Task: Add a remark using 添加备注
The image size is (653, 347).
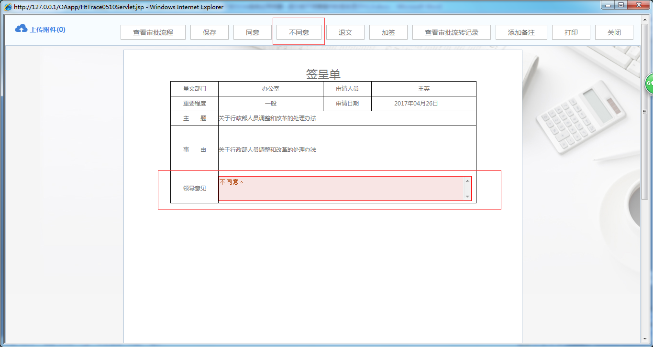Action: click(521, 32)
